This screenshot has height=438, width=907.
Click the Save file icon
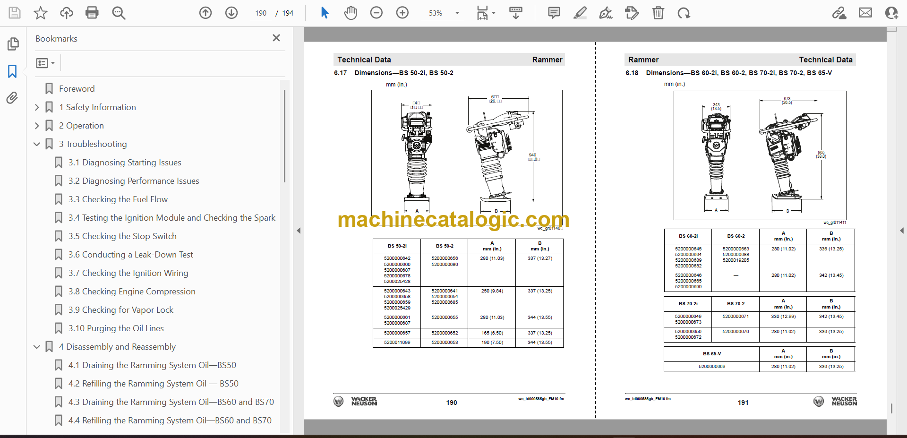pyautogui.click(x=15, y=13)
